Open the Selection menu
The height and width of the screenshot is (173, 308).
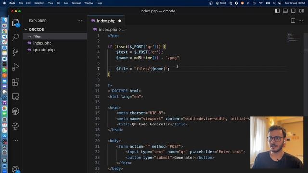[x=39, y=3]
